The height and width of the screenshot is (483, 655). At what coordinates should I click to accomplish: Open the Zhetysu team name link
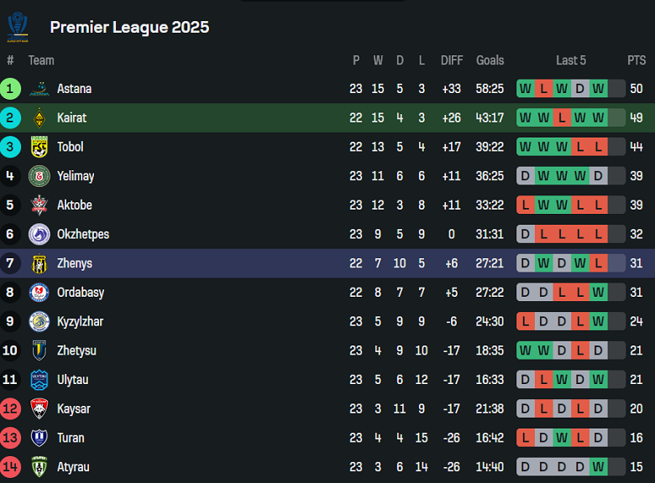pyautogui.click(x=76, y=351)
